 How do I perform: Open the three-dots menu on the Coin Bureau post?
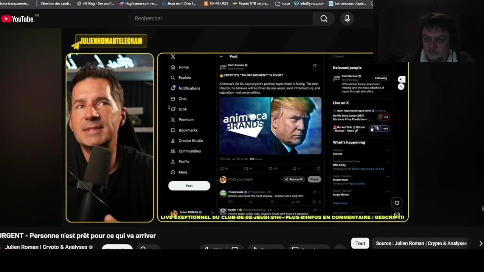click(x=320, y=65)
